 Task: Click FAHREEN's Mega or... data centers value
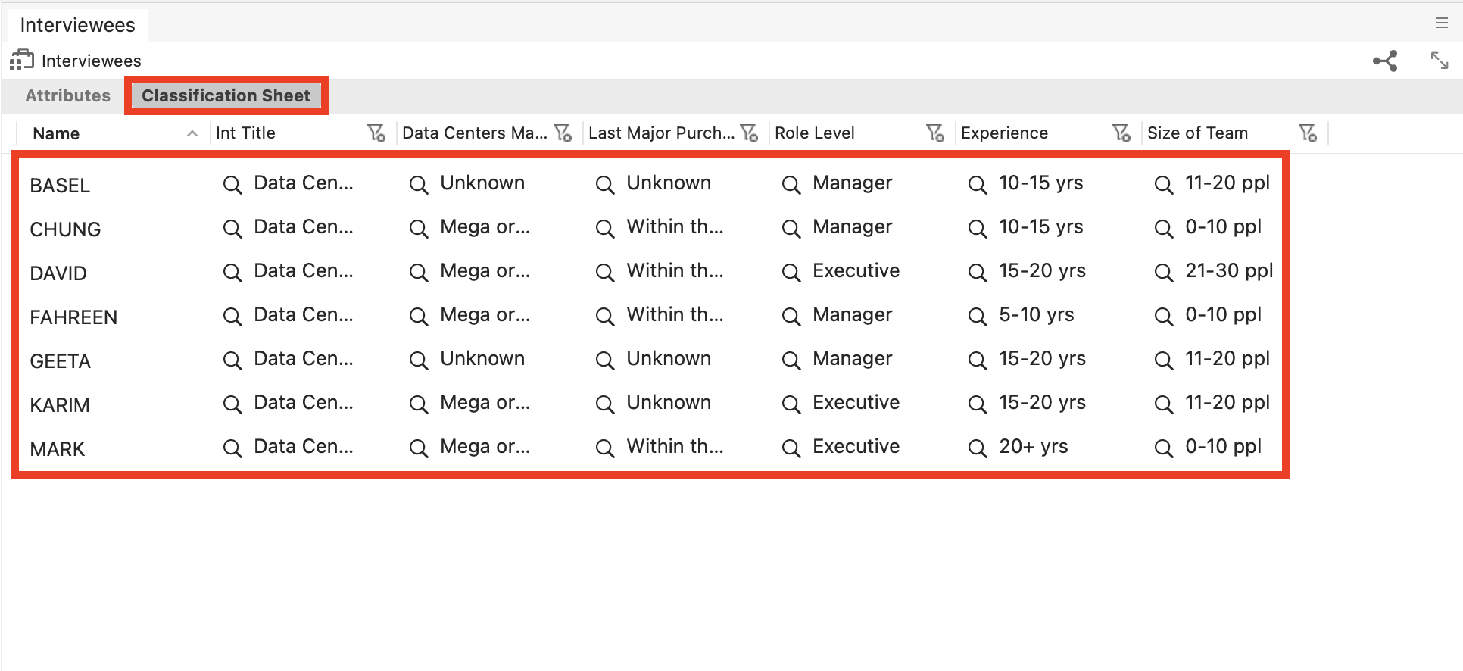[485, 315]
